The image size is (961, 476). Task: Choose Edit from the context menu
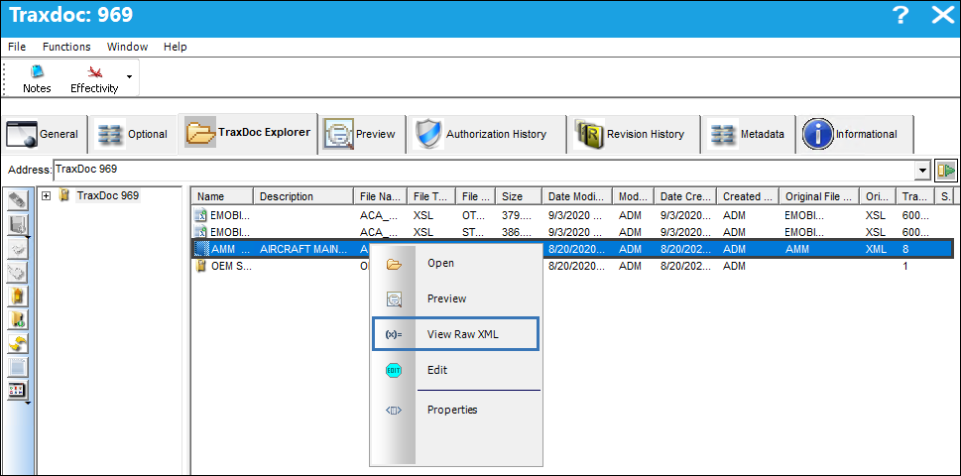pyautogui.click(x=456, y=370)
